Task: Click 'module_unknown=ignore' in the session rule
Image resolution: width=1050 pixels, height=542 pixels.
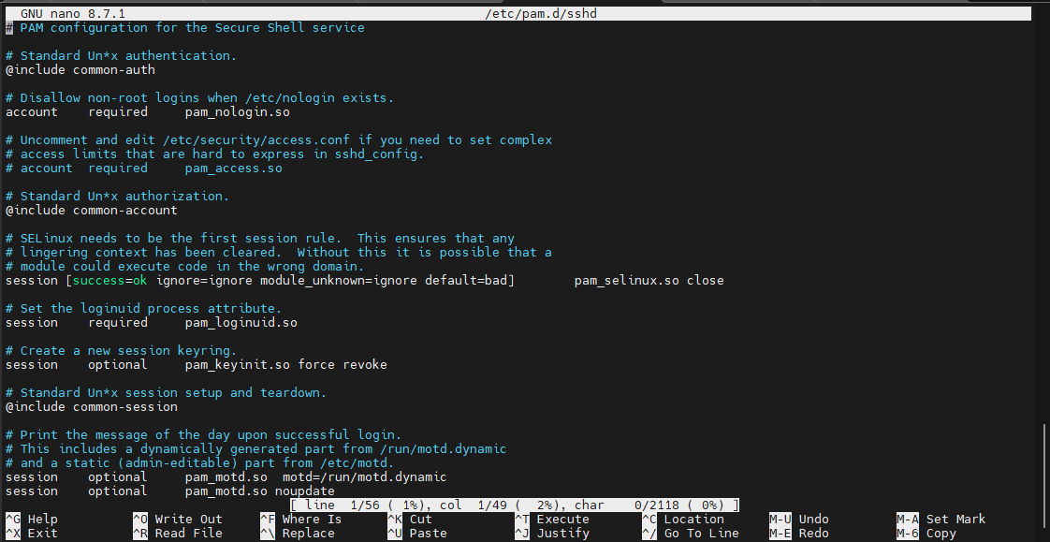Action: [x=339, y=280]
